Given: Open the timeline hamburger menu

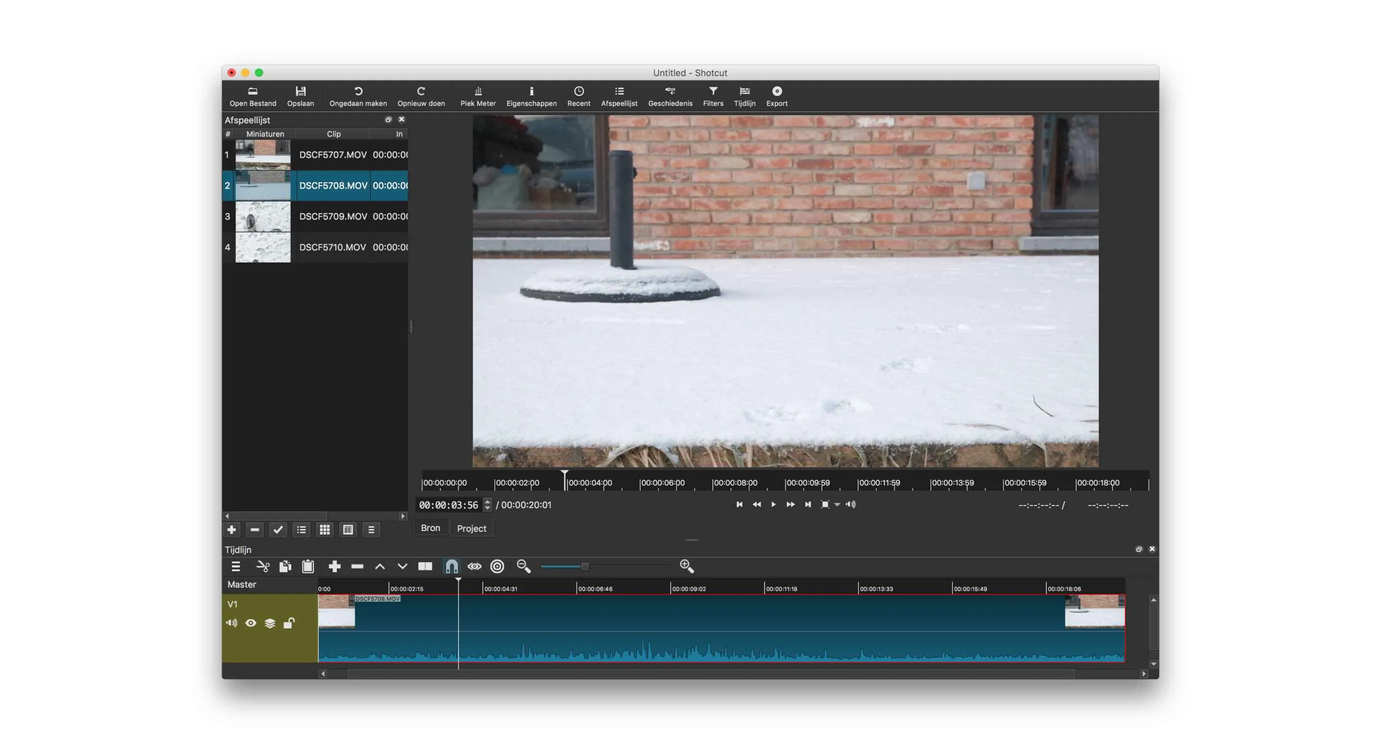Looking at the screenshot, I should tap(236, 566).
